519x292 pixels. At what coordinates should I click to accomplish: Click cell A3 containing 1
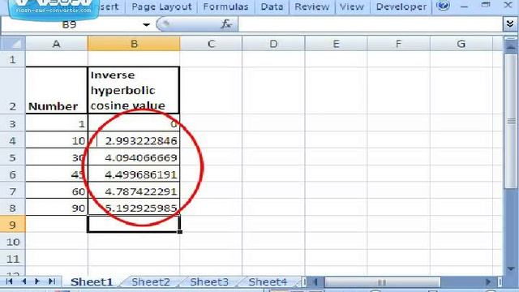click(x=57, y=123)
